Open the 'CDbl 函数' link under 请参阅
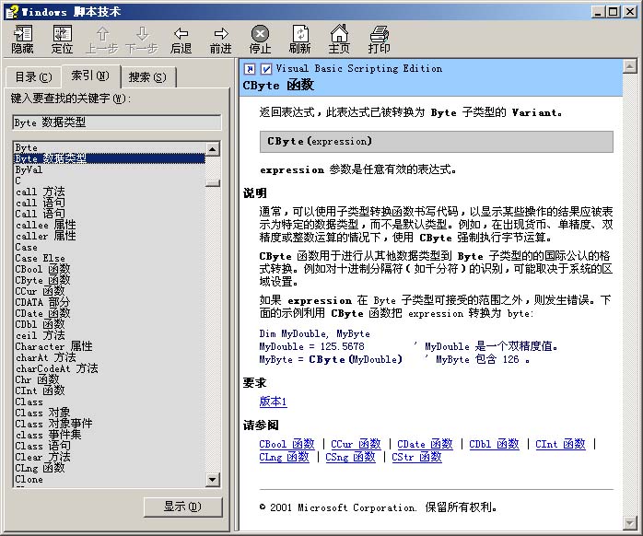This screenshot has height=536, width=643. pyautogui.click(x=494, y=444)
